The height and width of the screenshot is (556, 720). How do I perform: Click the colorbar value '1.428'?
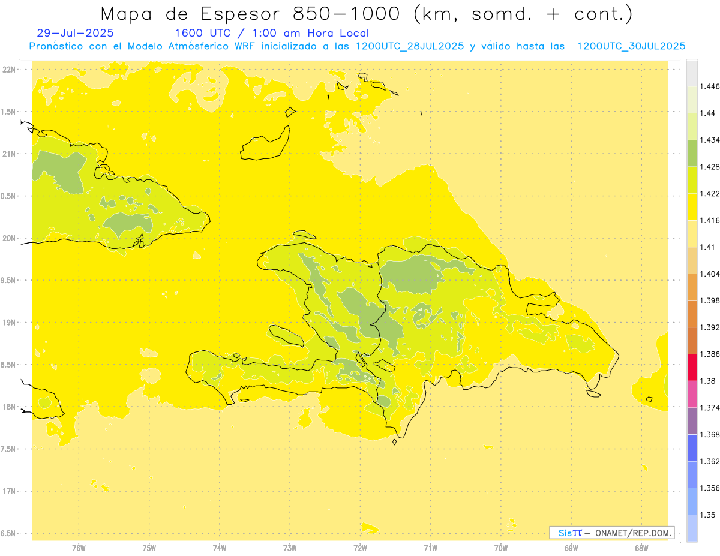(x=711, y=167)
